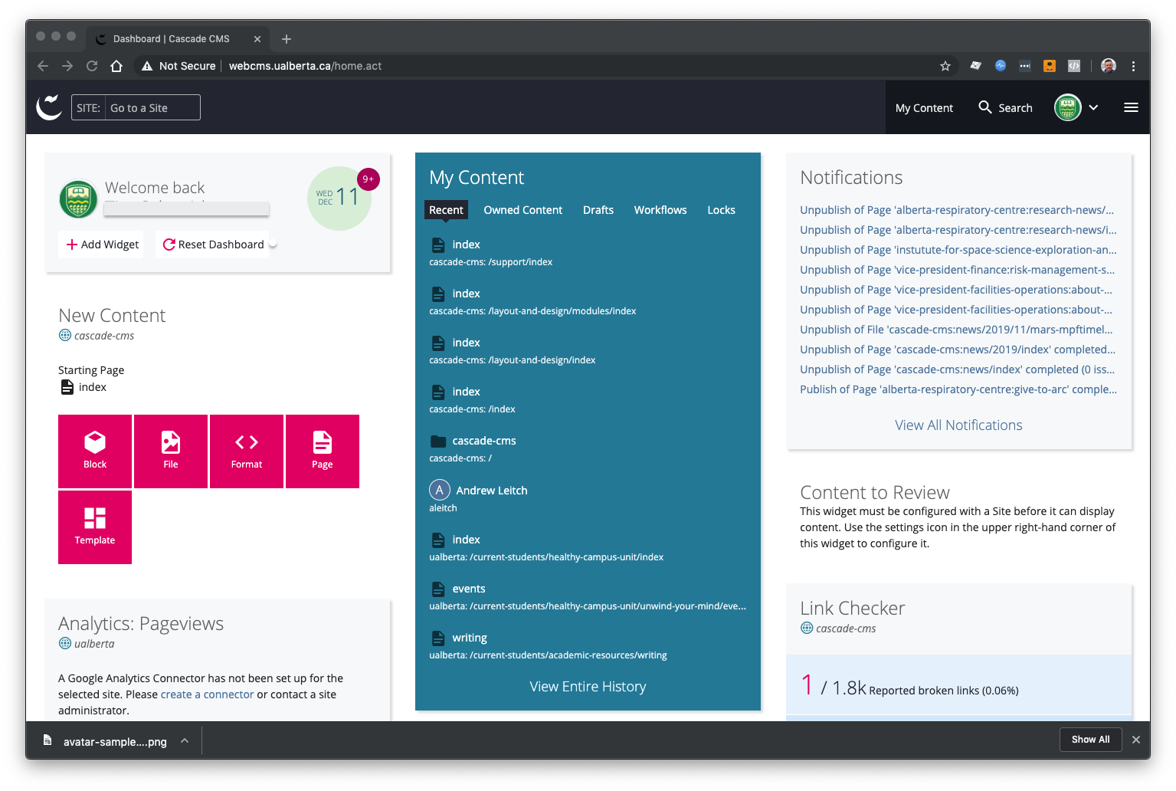
Task: Close the downloads bar
Action: tap(1136, 740)
